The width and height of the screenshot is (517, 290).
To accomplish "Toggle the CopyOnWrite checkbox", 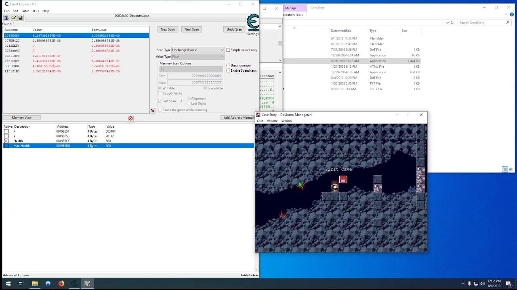I will (x=160, y=93).
